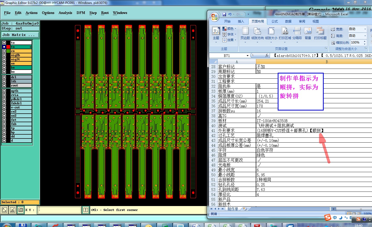
Task: Open the Name Box dropdown showing B71
Action: pyautogui.click(x=247, y=56)
